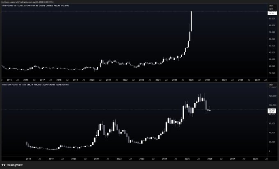Click the 2028 label on the Bitcoin time axis
Screen dimensions: 279x169
click(255, 159)
